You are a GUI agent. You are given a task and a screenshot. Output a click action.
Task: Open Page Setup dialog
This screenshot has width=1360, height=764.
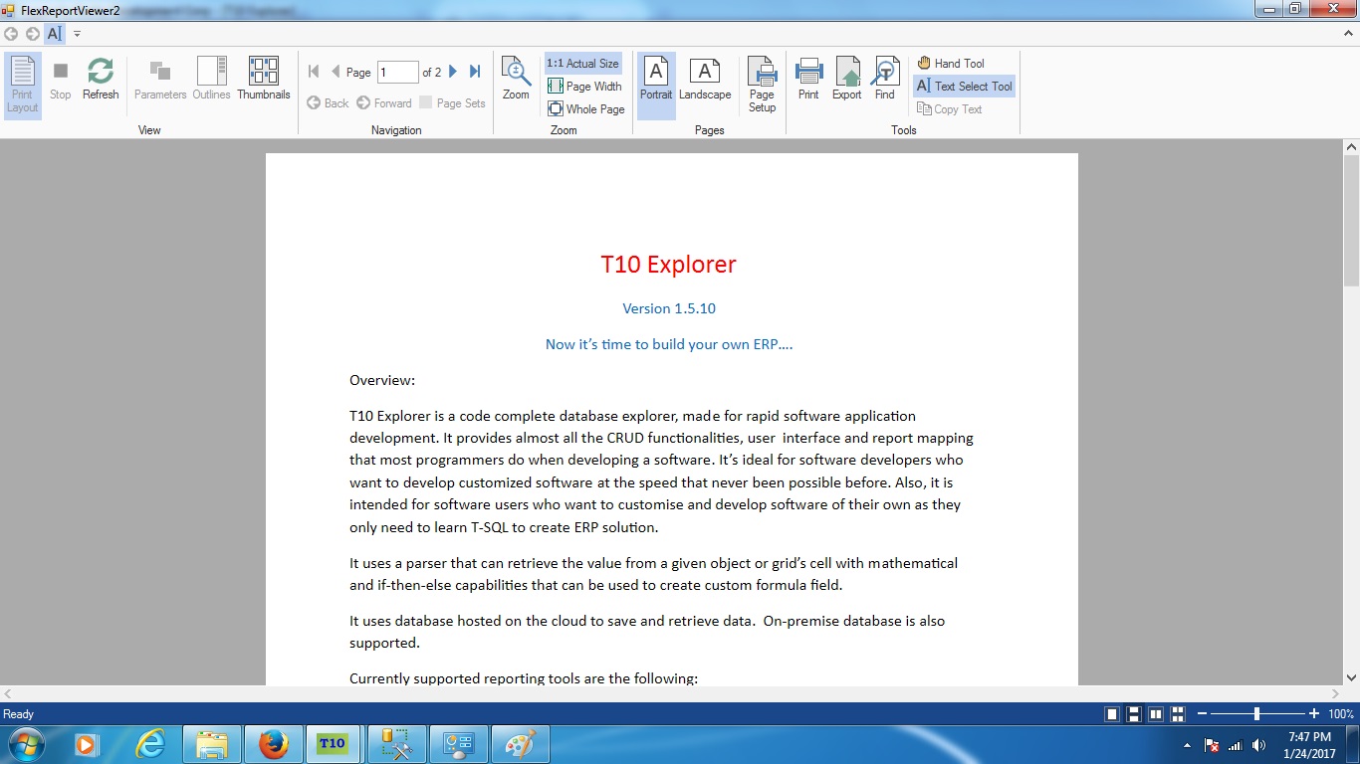pos(762,86)
